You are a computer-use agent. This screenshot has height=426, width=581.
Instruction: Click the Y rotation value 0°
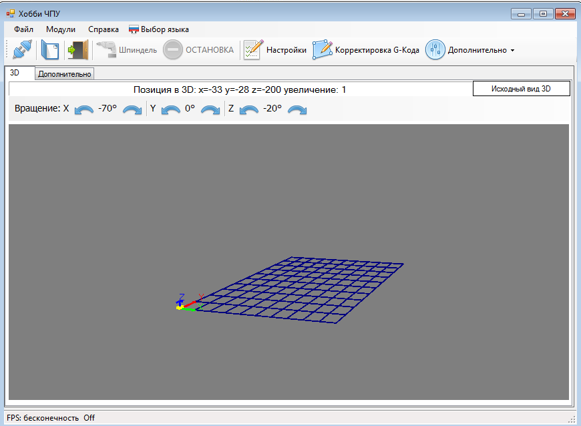pyautogui.click(x=190, y=109)
